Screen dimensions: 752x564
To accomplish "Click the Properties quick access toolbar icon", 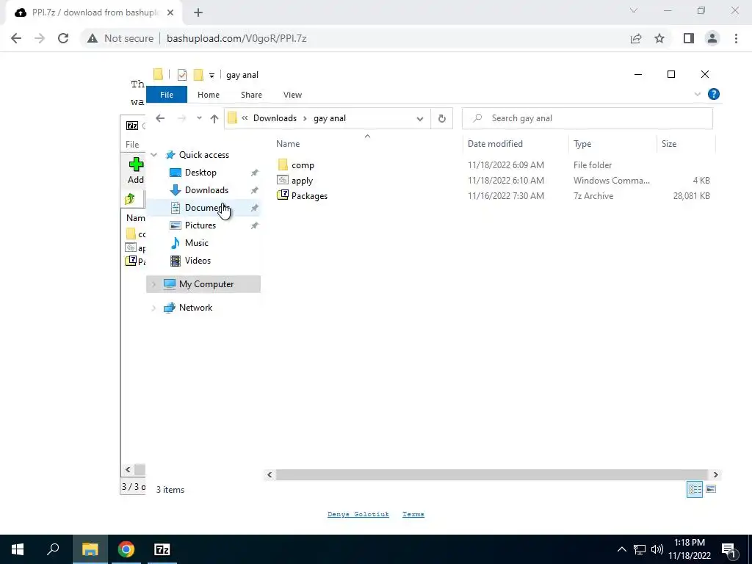I will [182, 75].
